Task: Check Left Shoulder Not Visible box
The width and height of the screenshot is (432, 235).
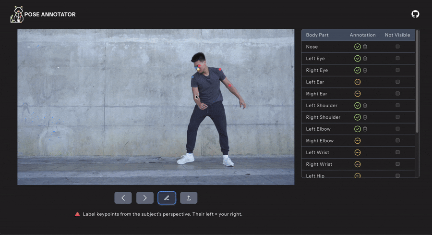Action: pos(397,105)
